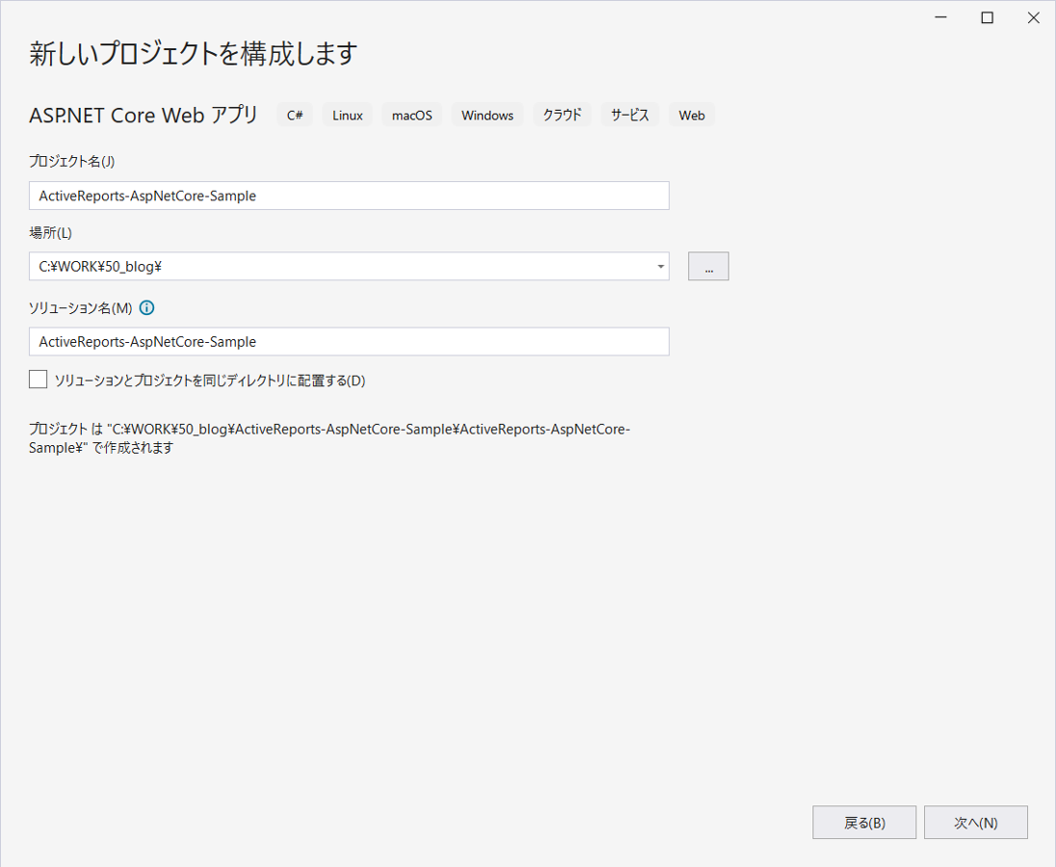The image size is (1056, 867).
Task: Proceed with the 次へ(N) button
Action: 975,822
